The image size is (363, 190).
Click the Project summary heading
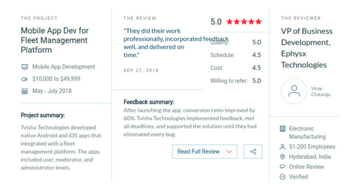click(43, 115)
